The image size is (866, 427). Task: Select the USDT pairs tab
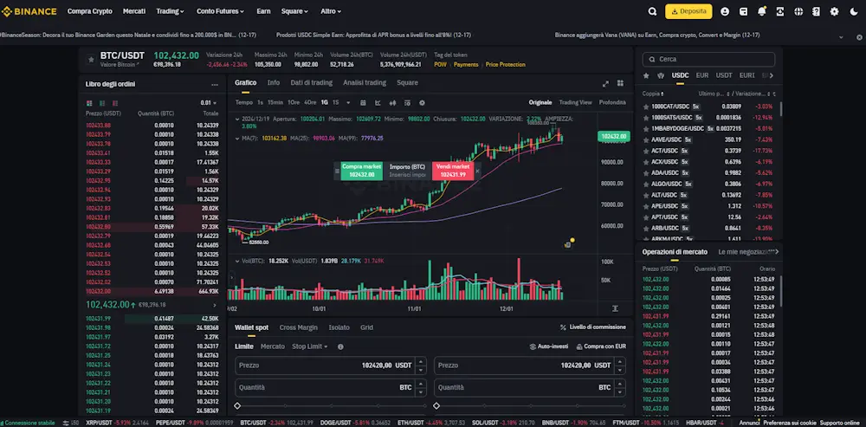(724, 75)
